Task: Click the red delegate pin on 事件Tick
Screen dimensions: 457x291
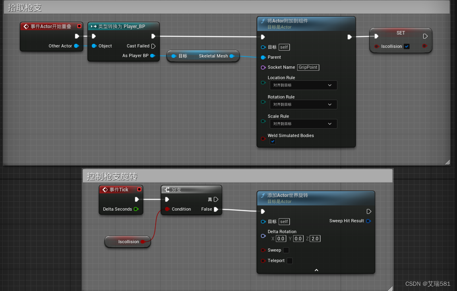Action: (x=139, y=189)
